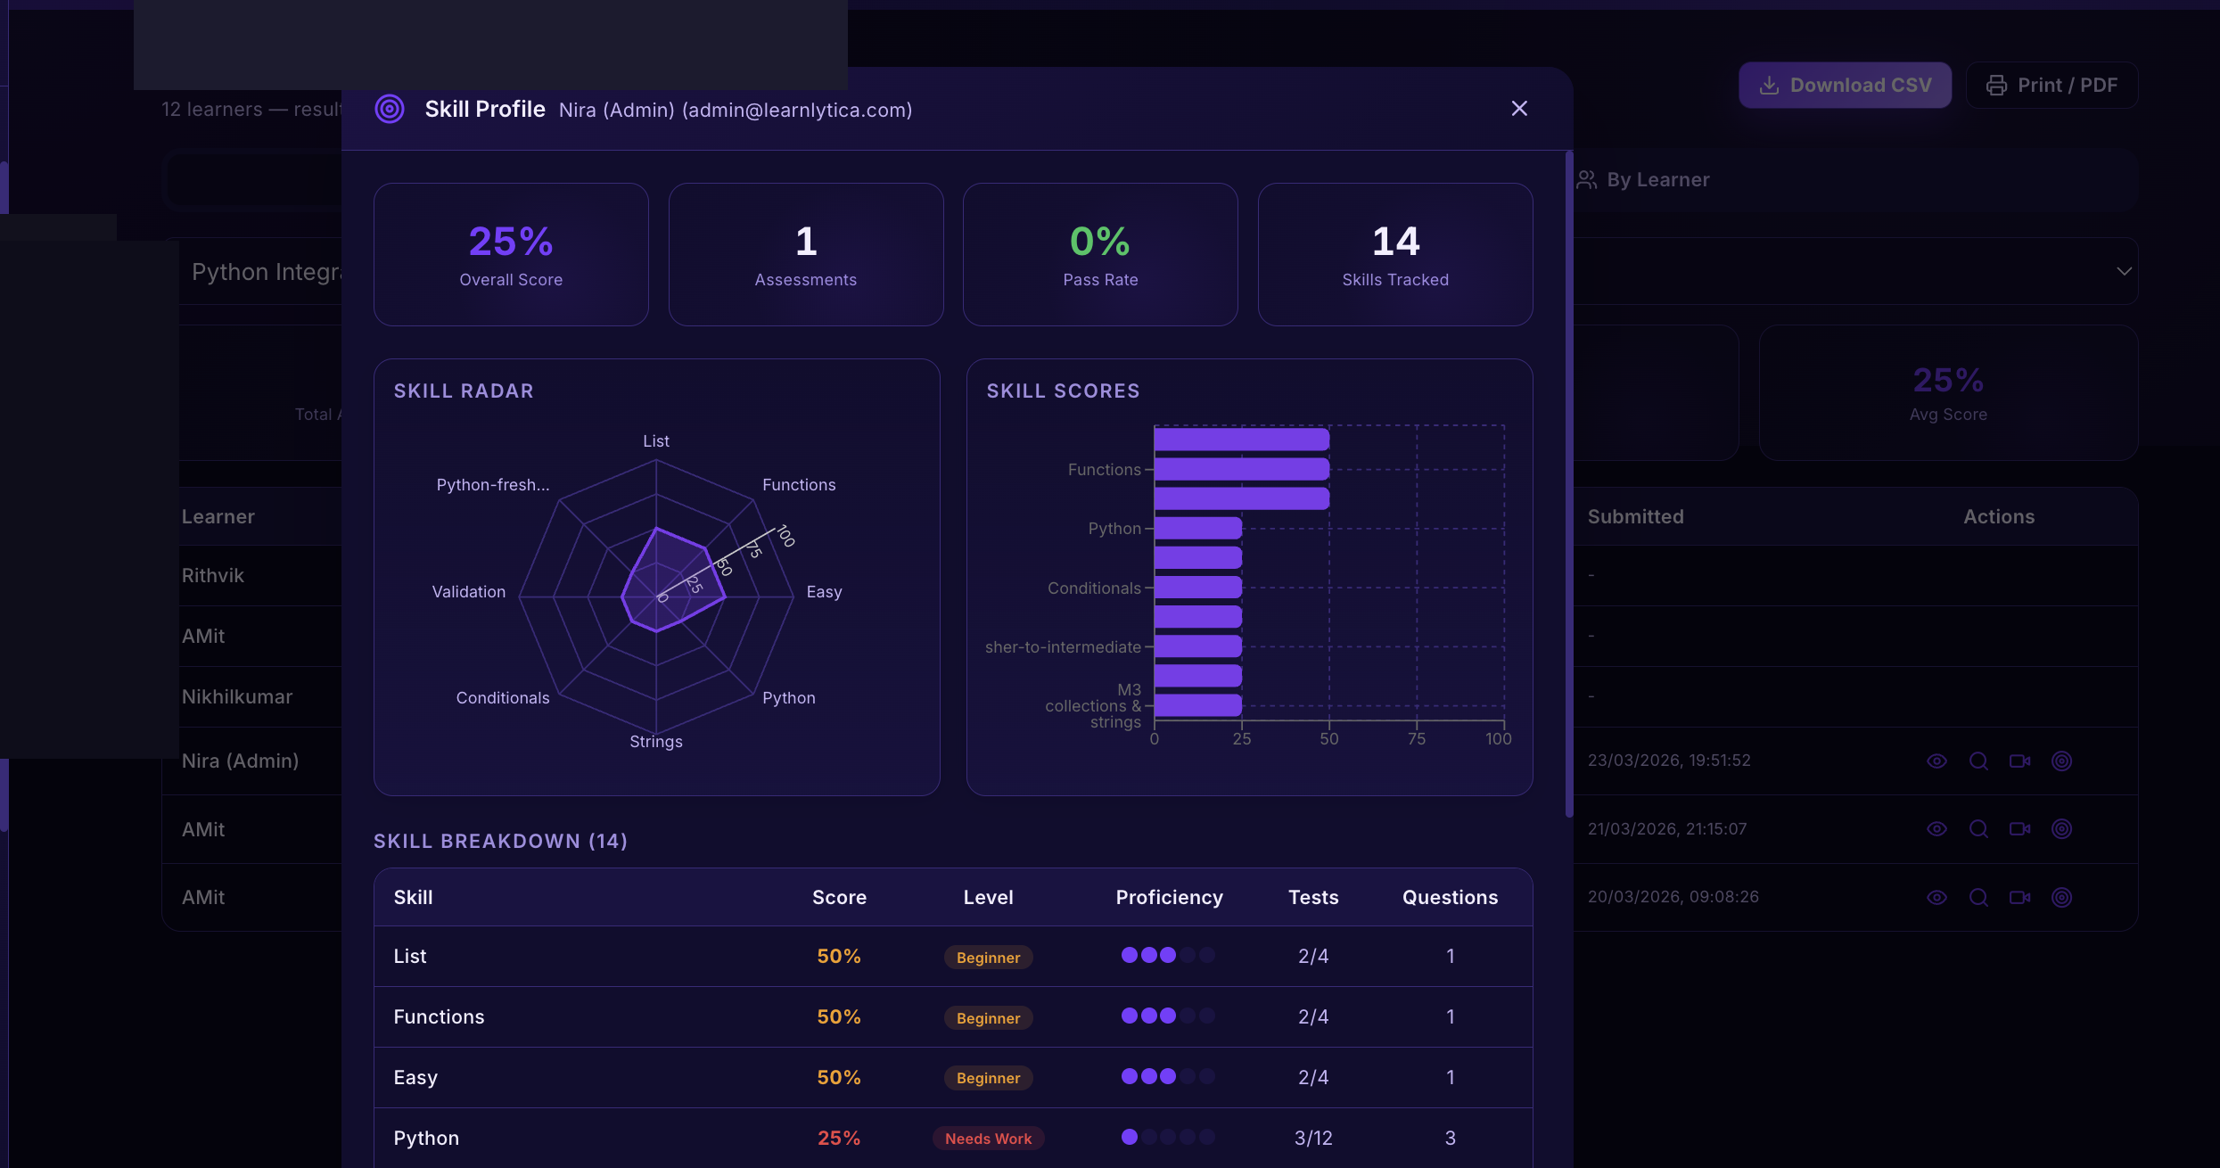
Task: Inspect the 23/03/2026 submission with magnifier icon
Action: (x=1978, y=761)
